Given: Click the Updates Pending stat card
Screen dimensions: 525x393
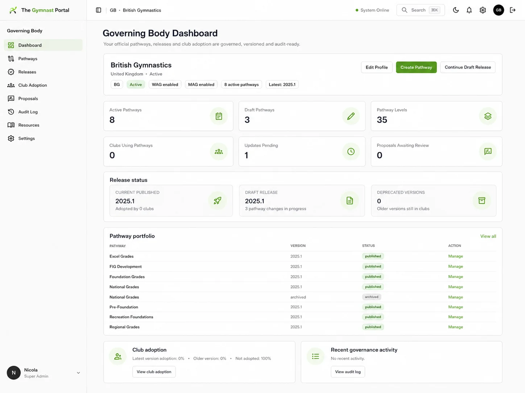Looking at the screenshot, I should (302, 152).
